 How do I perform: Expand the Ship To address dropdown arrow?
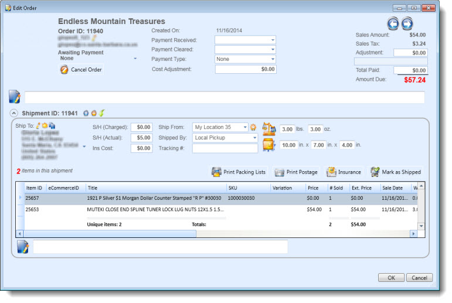(84, 147)
